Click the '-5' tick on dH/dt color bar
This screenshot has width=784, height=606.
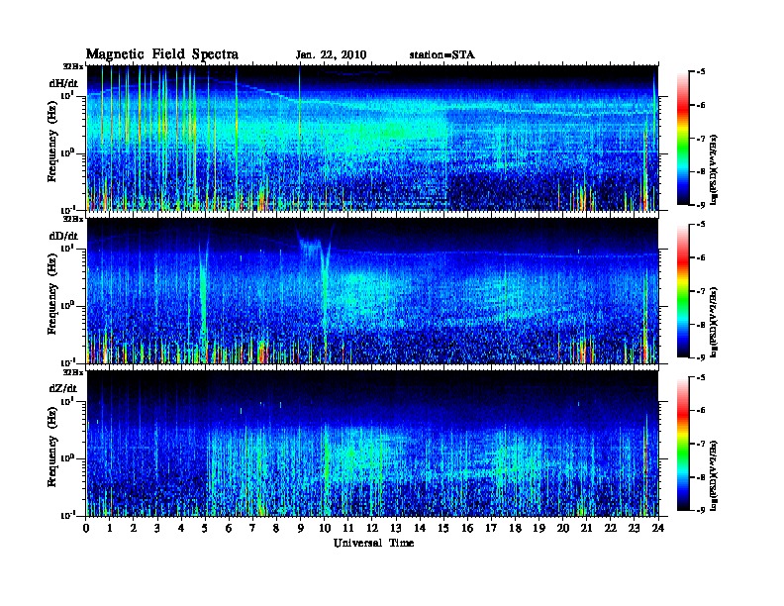coord(701,72)
